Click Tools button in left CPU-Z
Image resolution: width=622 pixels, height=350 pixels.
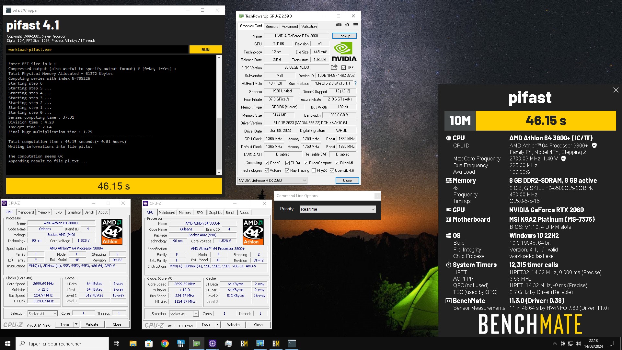click(x=64, y=324)
